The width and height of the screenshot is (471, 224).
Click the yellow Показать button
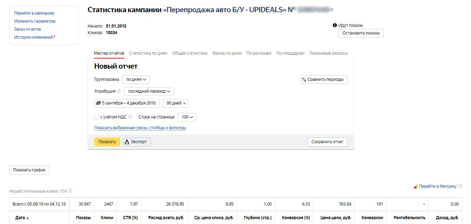click(x=107, y=142)
